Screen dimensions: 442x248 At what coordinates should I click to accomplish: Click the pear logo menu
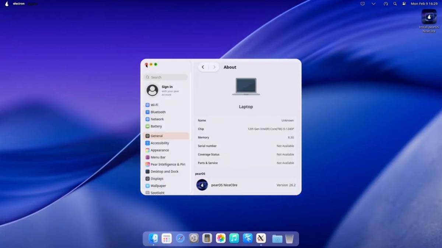7,4
